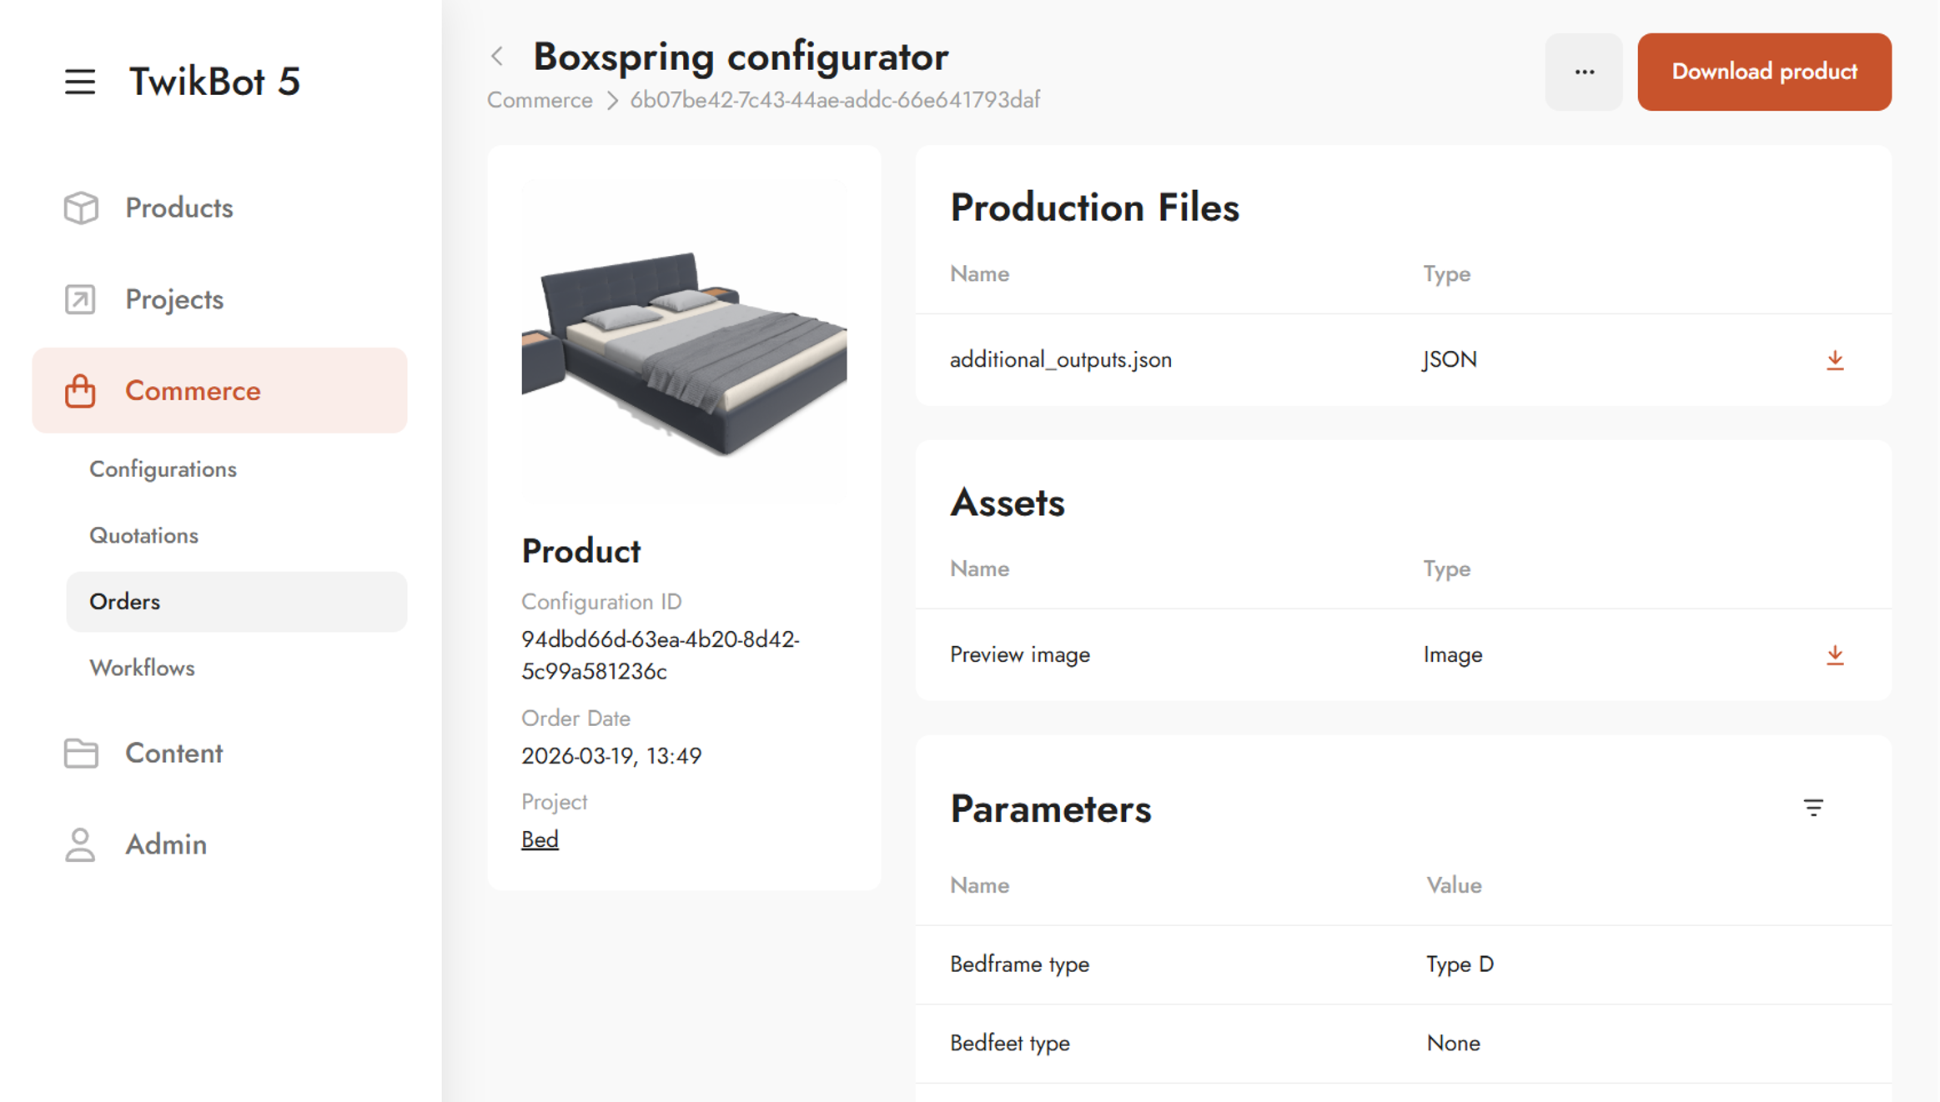1940x1102 pixels.
Task: Open Admin user section
Action: click(165, 844)
